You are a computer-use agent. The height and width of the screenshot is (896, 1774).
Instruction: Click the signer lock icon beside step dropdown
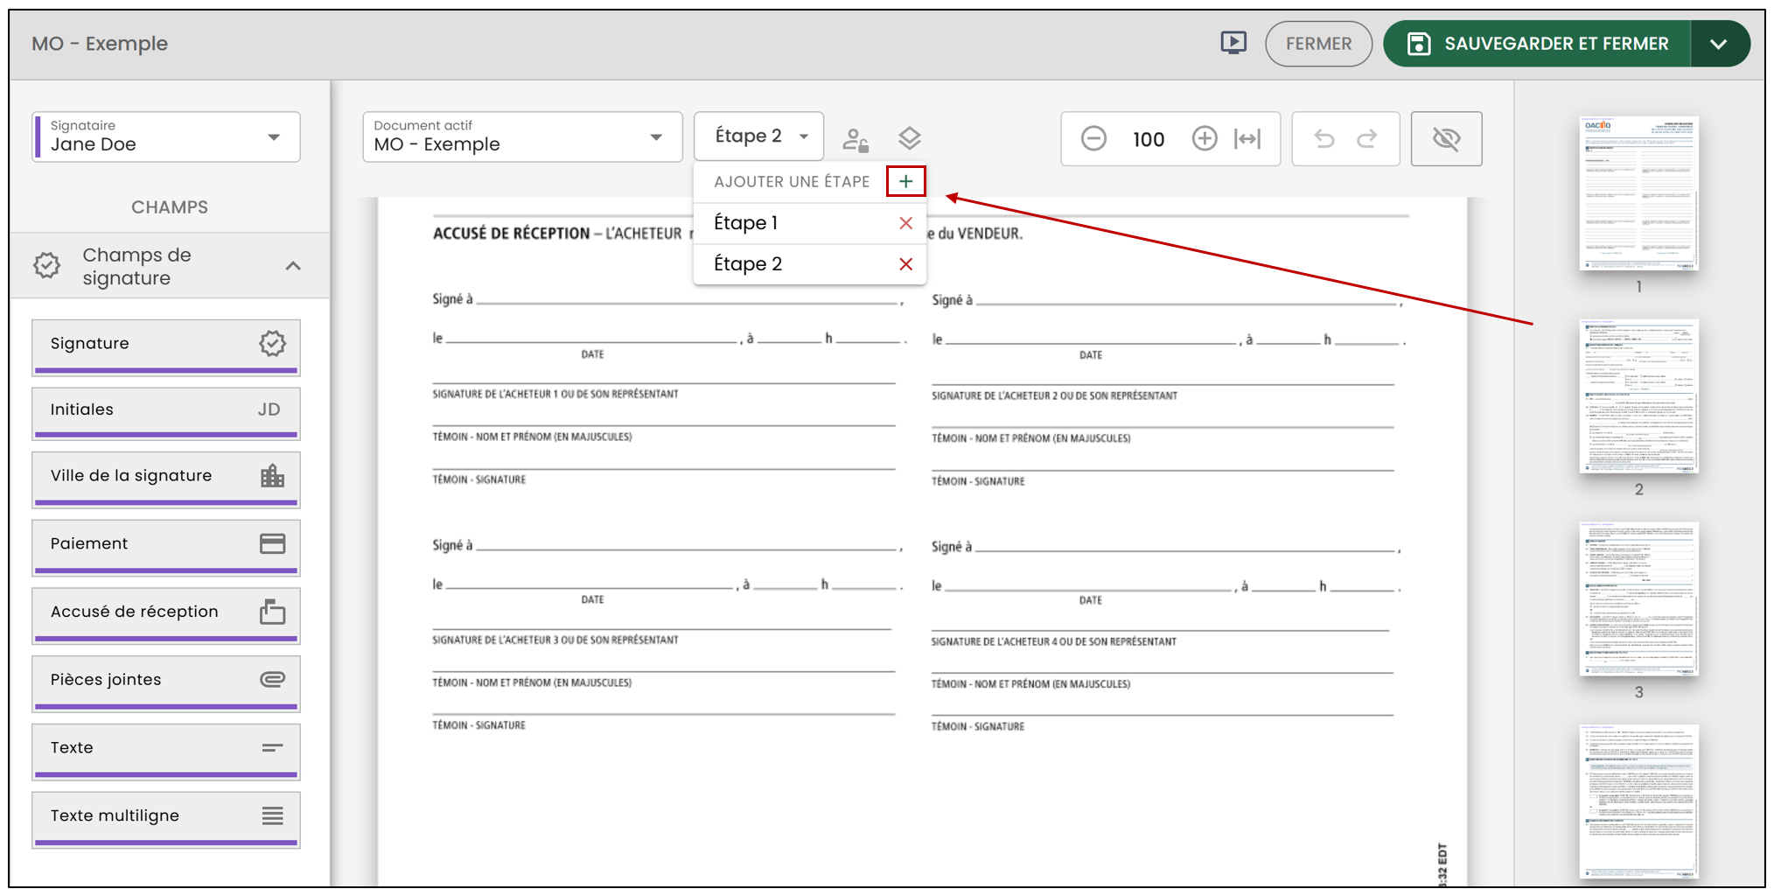[x=856, y=139]
